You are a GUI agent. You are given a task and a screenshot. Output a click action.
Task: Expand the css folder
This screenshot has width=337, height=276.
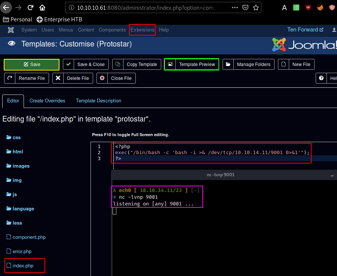[x=13, y=138]
